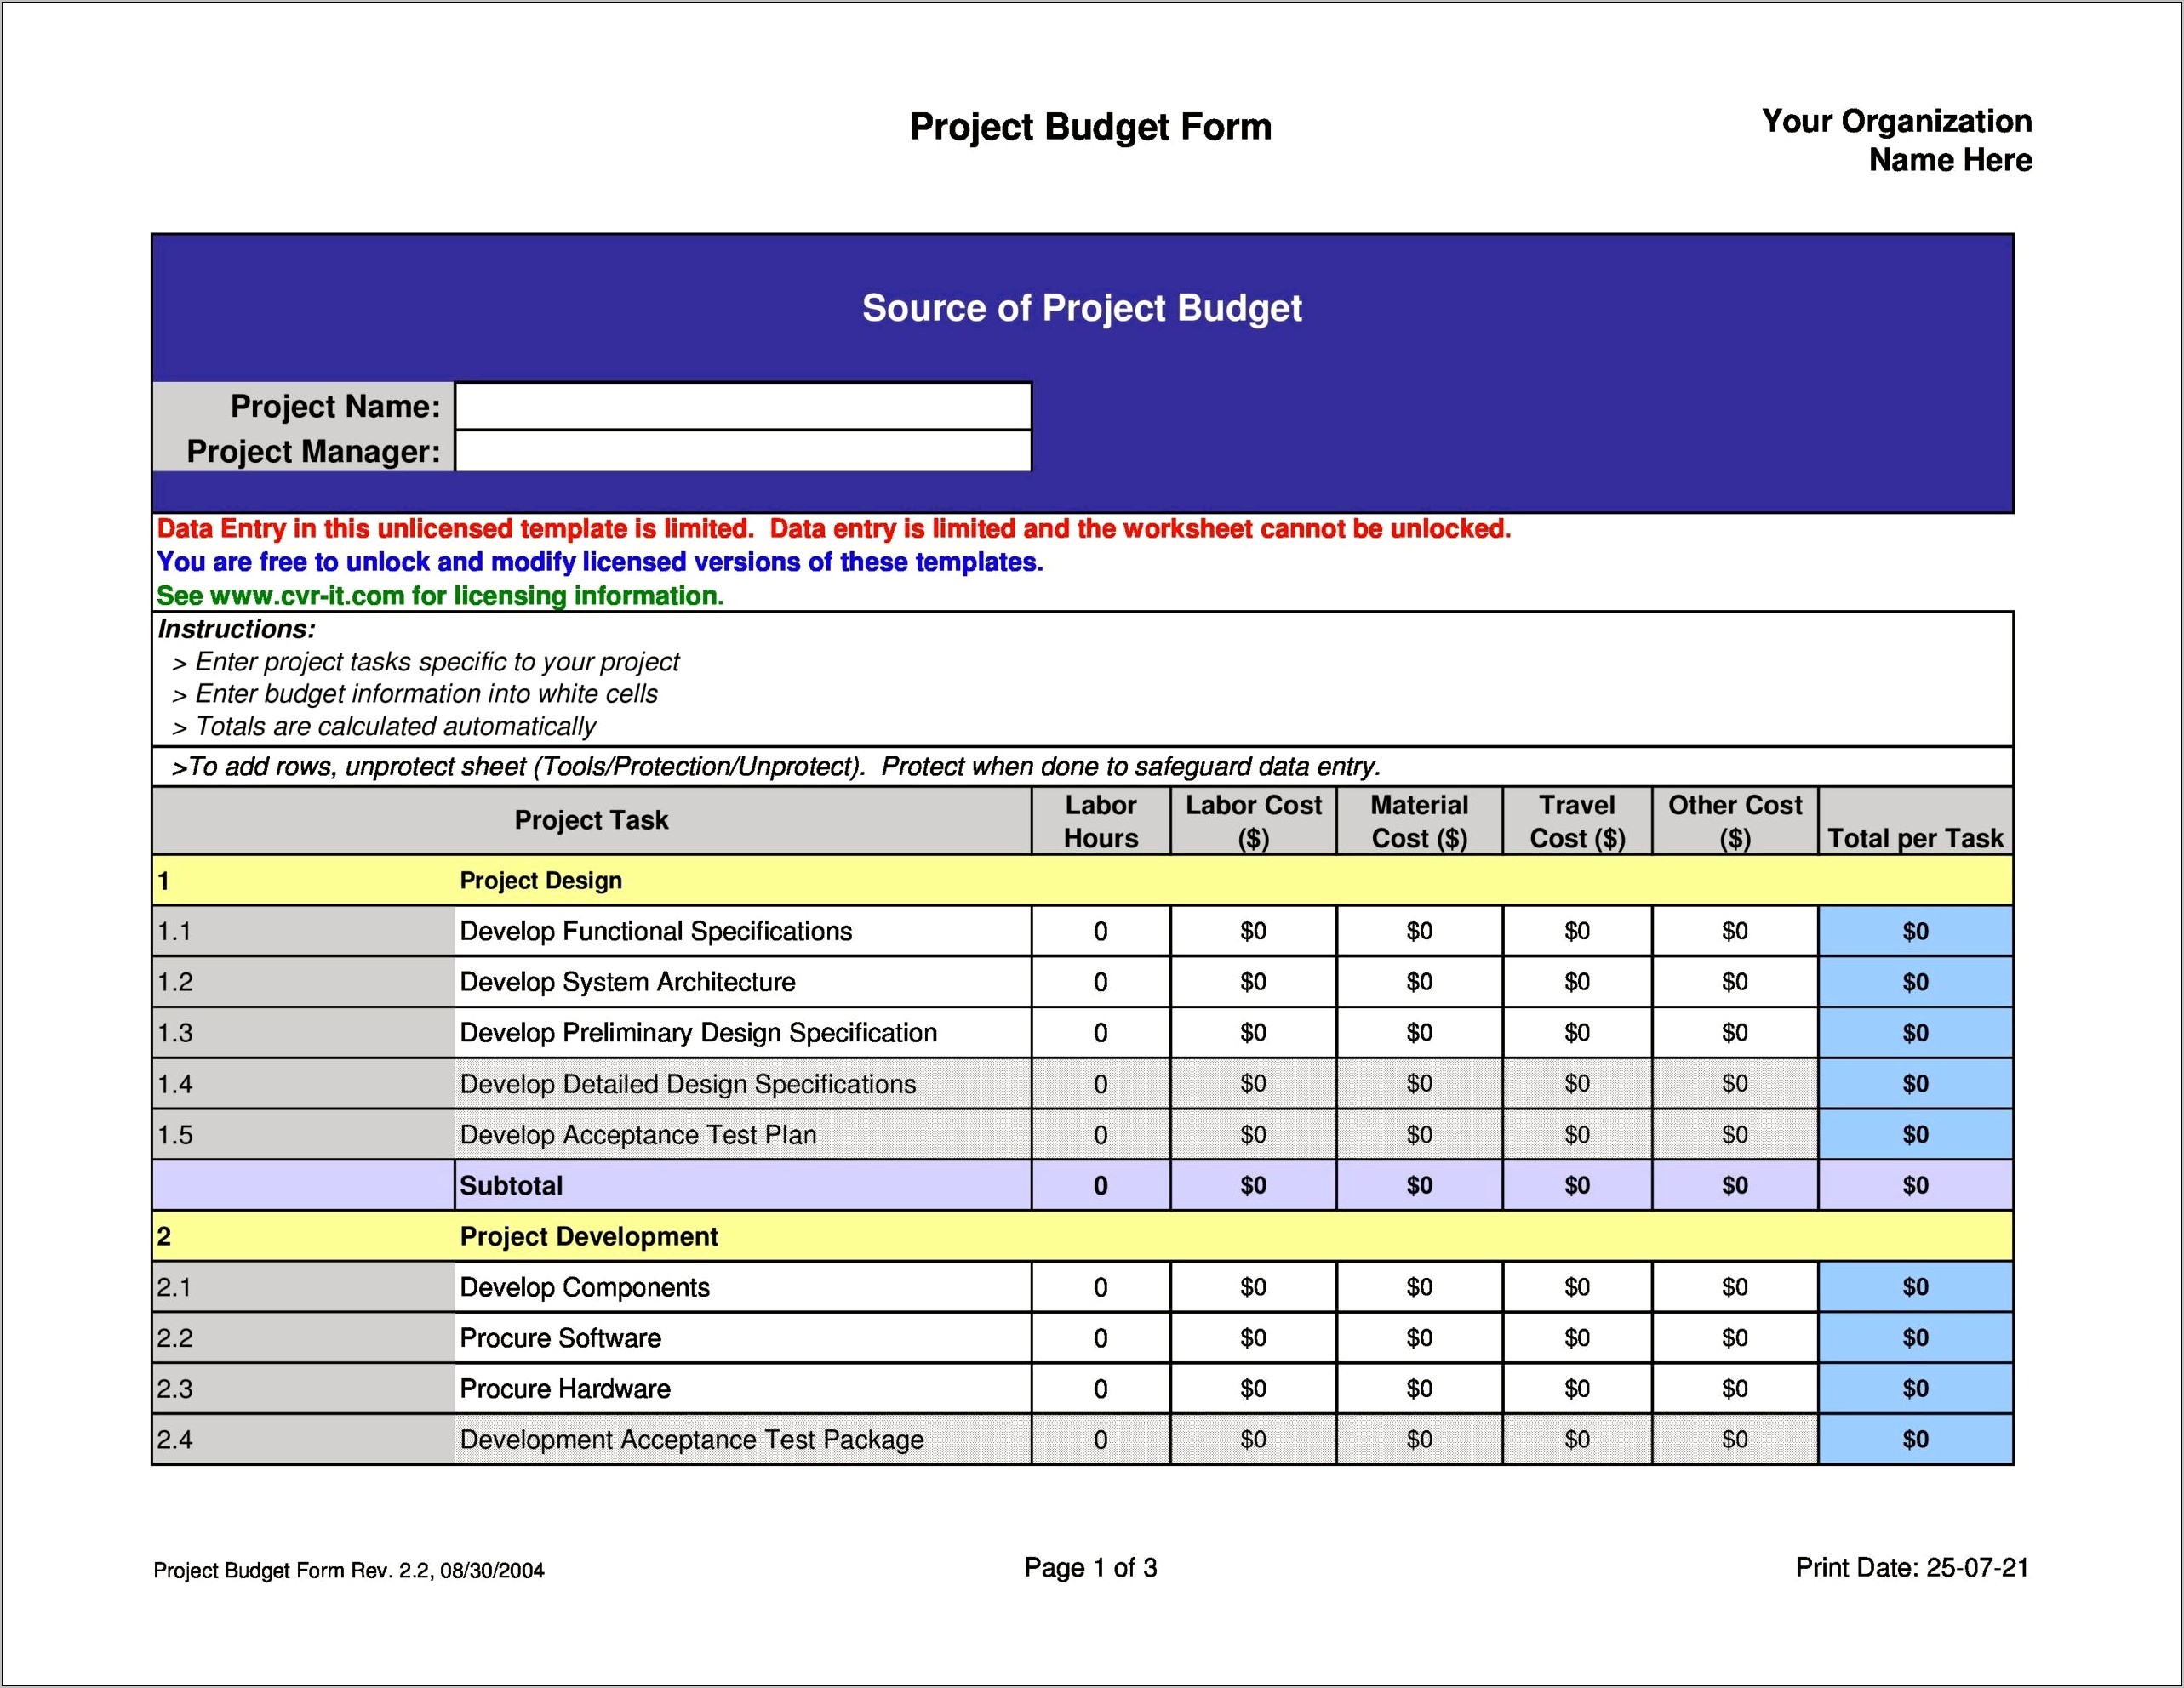This screenshot has width=2184, height=1688.
Task: Click Subtotal row Labor Hours value
Action: [1101, 1185]
